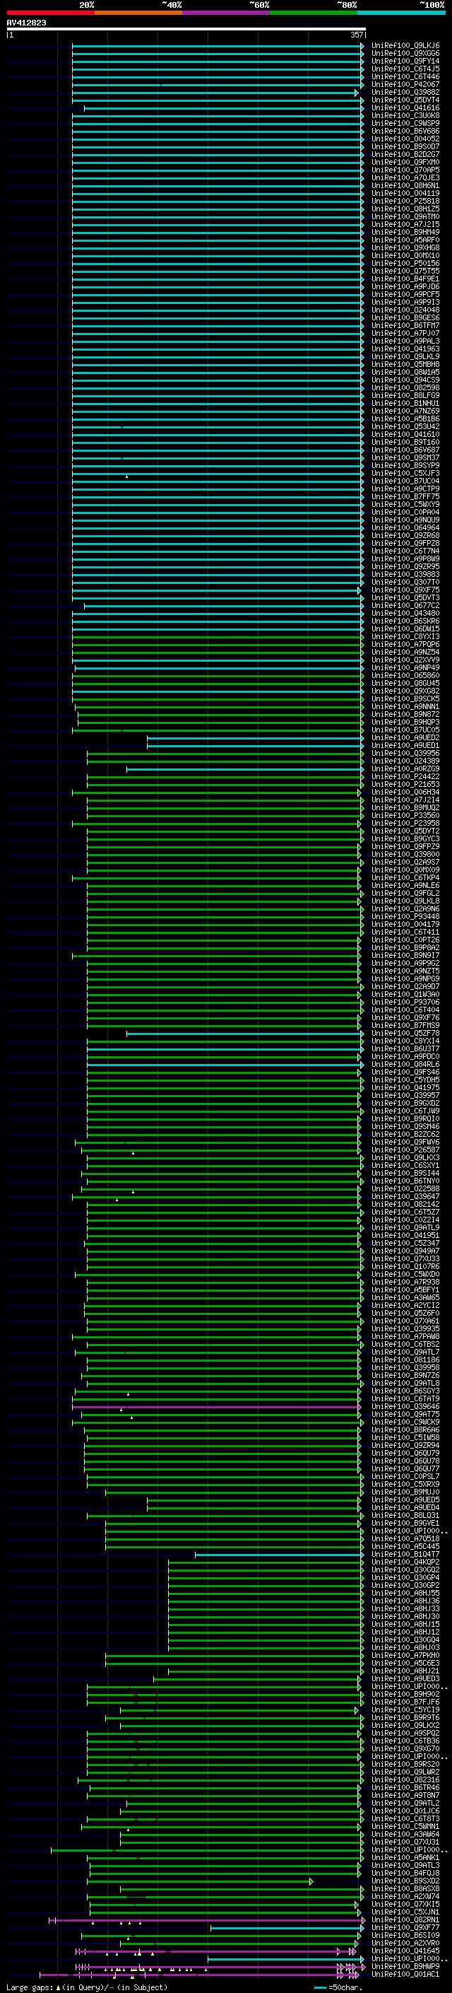Click label UniRef100_Q9FGL2

(405, 894)
